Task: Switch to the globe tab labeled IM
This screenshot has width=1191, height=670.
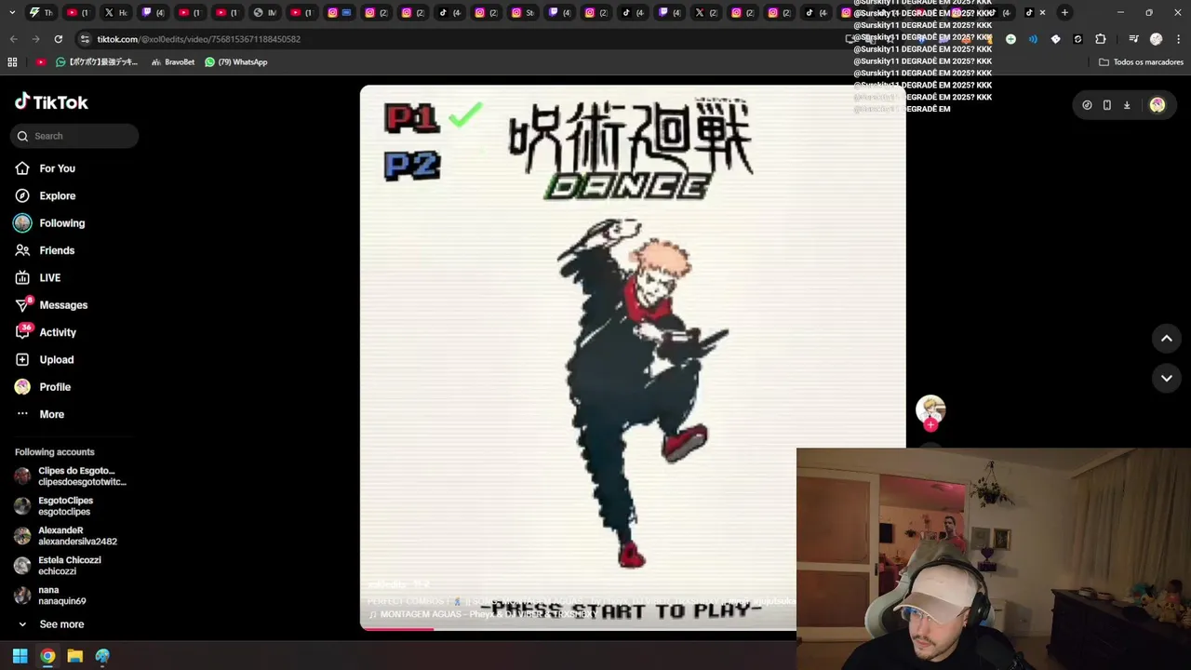Action: (x=265, y=13)
